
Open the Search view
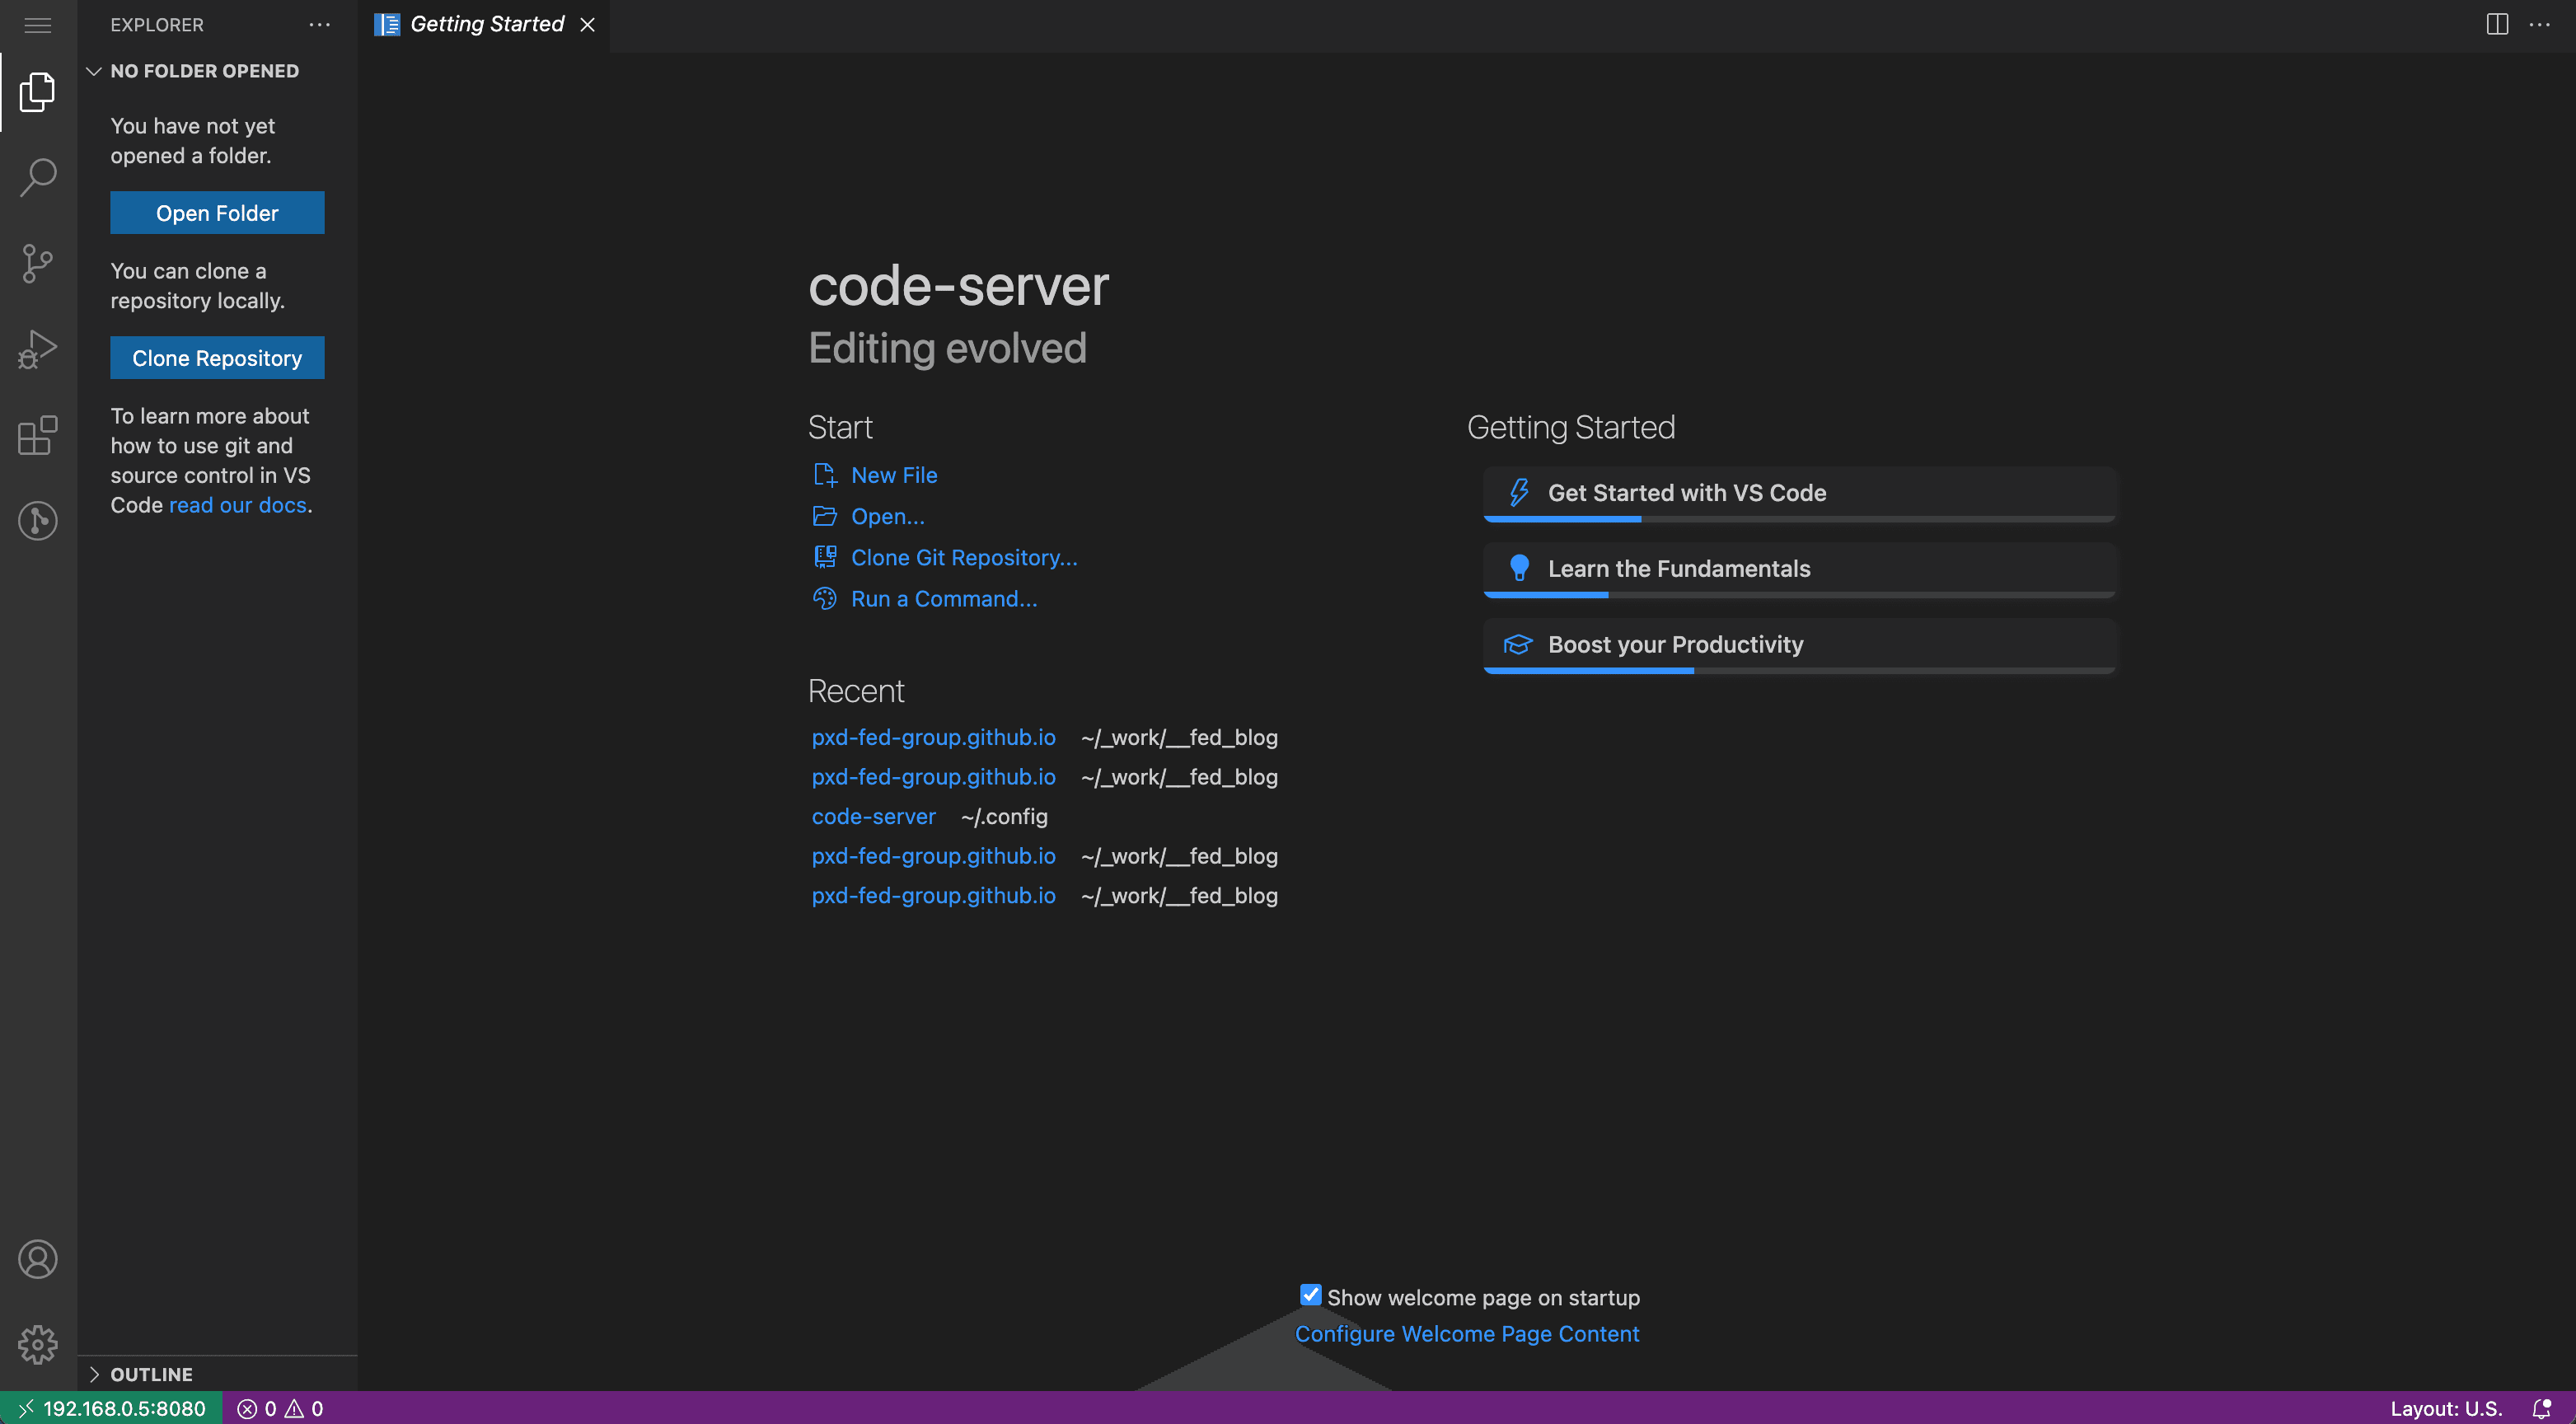(x=38, y=177)
